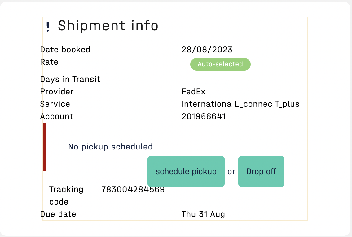352x237 pixels.
Task: Click the Rate label
Action: [x=49, y=62]
